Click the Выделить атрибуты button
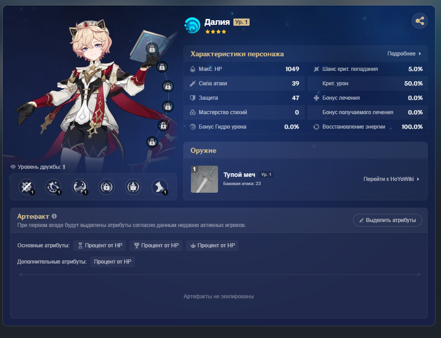This screenshot has height=338, width=441. (387, 220)
